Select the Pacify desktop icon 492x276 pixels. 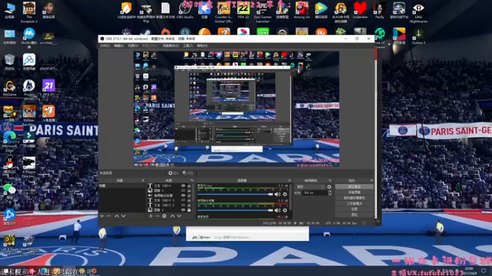[x=379, y=10]
